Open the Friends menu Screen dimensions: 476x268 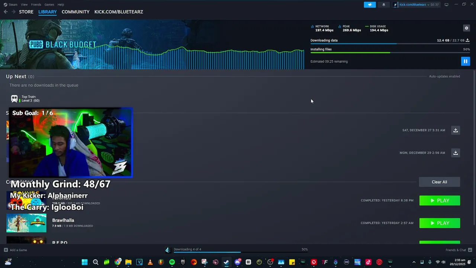36,4
